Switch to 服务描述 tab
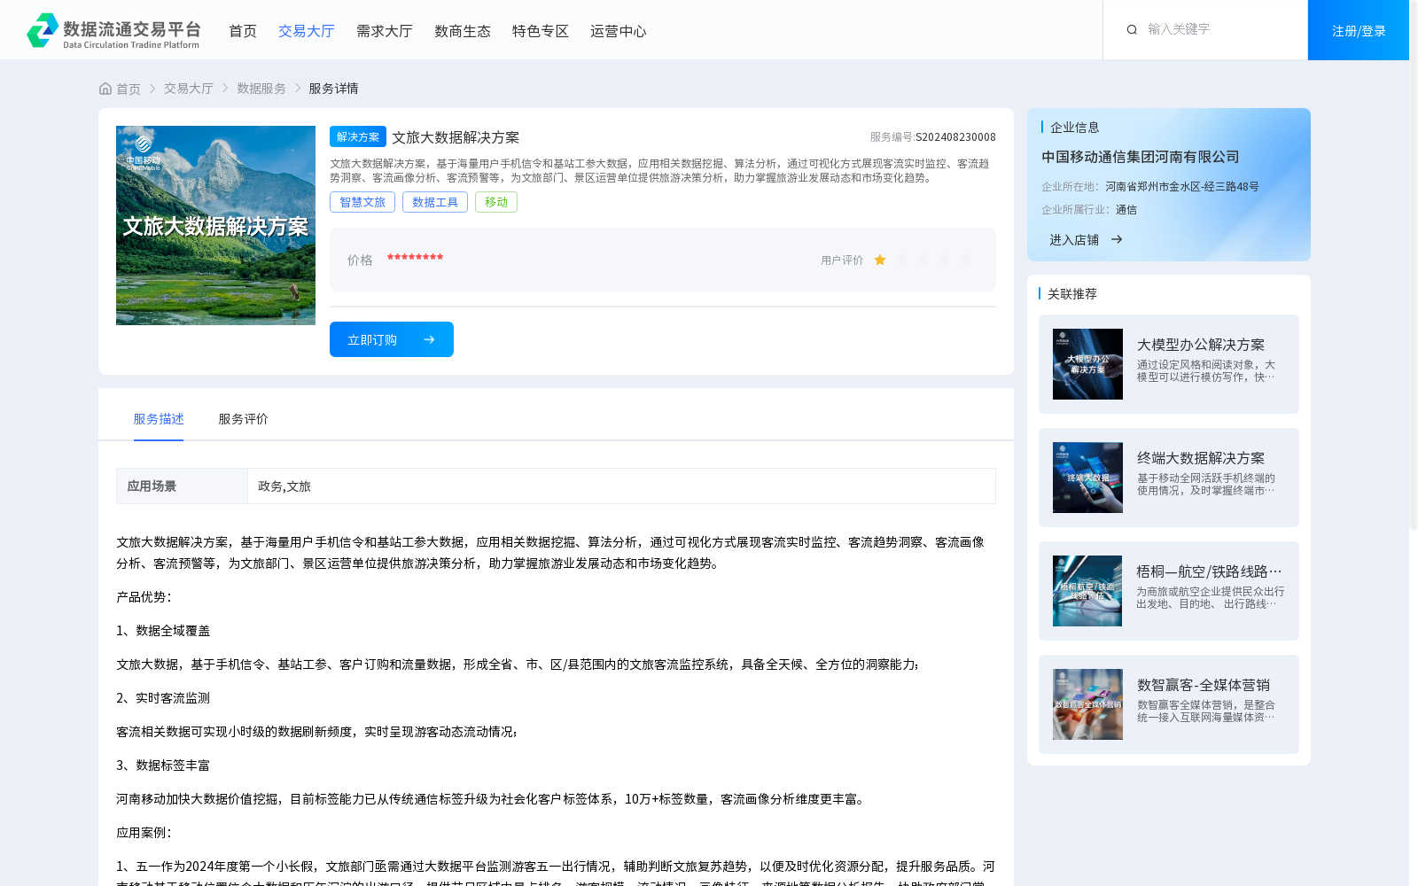This screenshot has width=1418, height=886. [159, 418]
